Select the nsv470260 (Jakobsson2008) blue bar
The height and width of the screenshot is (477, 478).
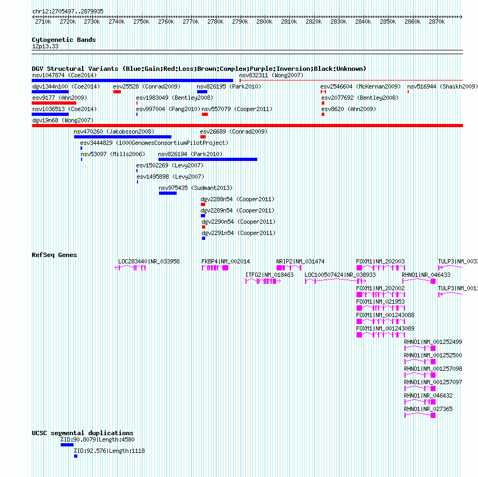[122, 137]
